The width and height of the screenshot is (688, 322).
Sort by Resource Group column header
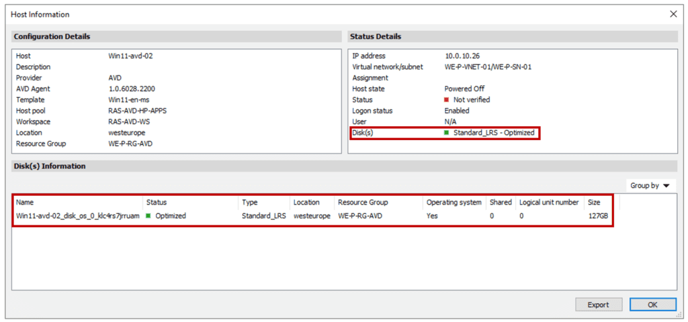[363, 202]
